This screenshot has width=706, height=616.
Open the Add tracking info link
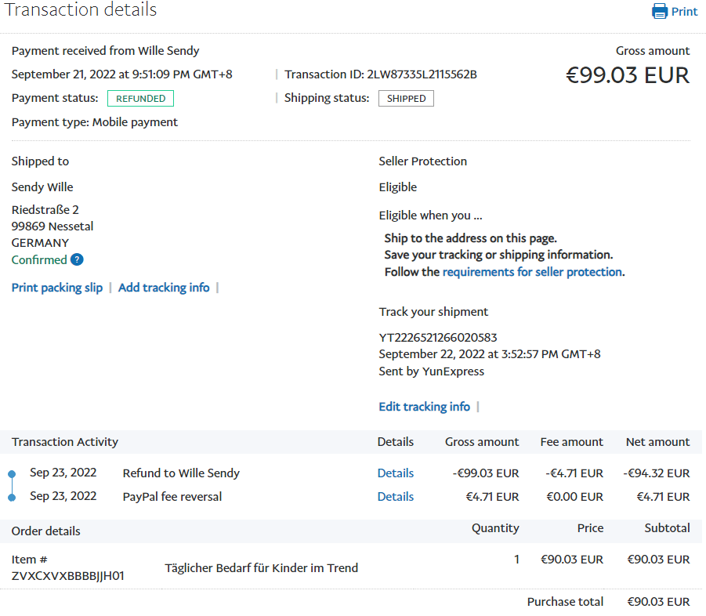tap(164, 288)
